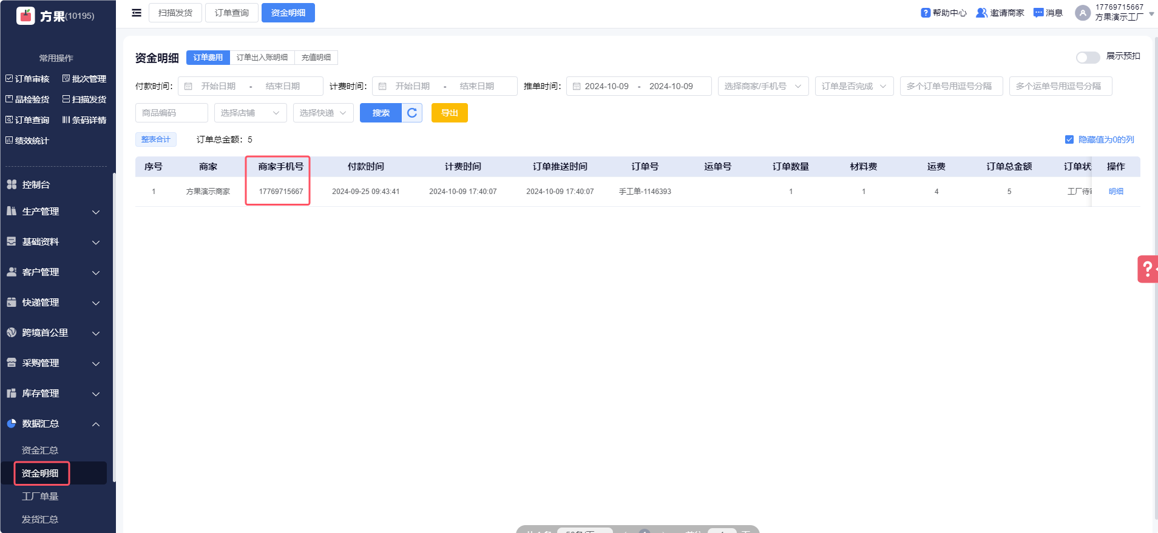Uncheck the 隐藏值为0的列 checkbox
The width and height of the screenshot is (1158, 533).
[1069, 139]
